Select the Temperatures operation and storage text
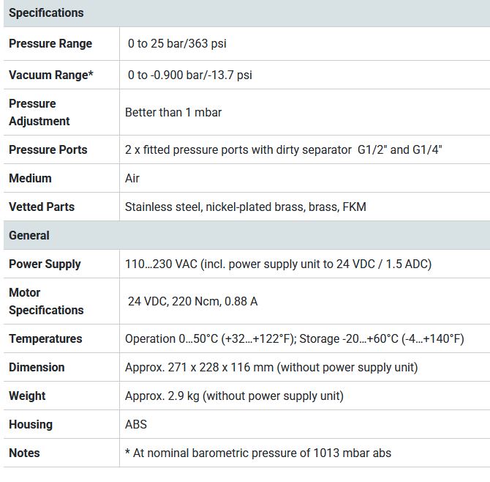Screen dimensions: 490x482 click(x=294, y=338)
